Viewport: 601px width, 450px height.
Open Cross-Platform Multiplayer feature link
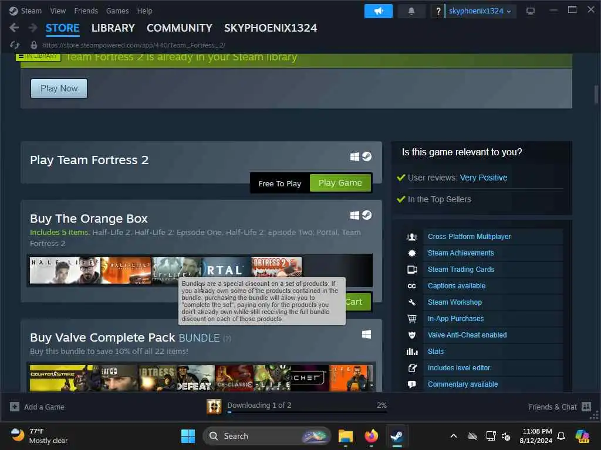click(x=469, y=237)
